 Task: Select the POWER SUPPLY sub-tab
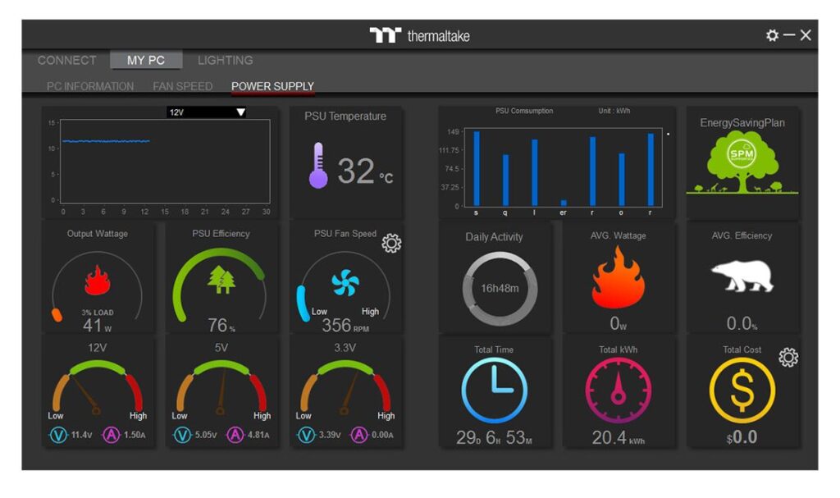coord(272,86)
